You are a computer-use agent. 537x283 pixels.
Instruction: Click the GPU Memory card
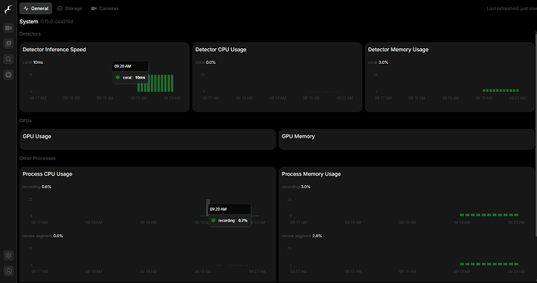(406, 139)
